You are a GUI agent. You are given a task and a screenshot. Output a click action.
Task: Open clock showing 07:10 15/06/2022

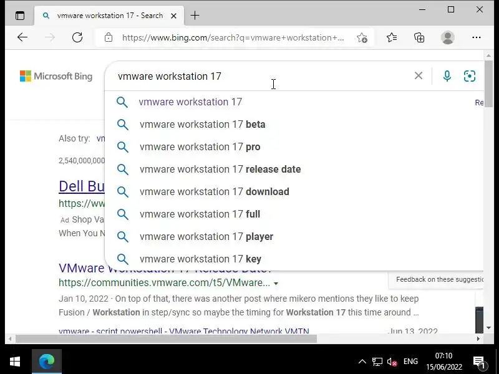click(x=444, y=362)
